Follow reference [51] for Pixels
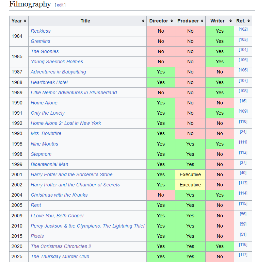This screenshot has height=267, width=255. point(243,234)
